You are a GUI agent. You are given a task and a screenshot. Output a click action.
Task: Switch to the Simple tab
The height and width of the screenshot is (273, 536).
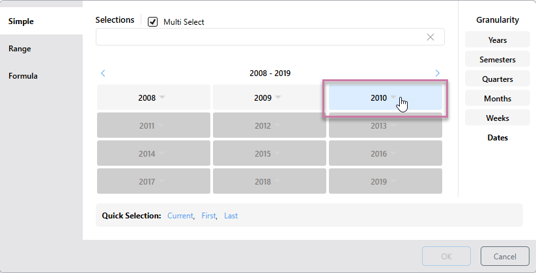21,21
